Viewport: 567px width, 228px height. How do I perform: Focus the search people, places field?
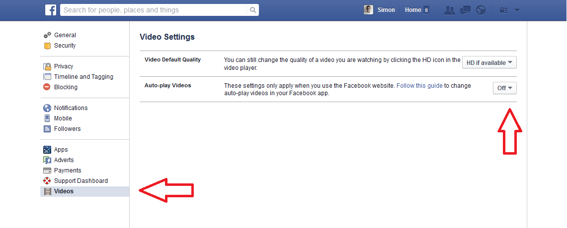point(155,10)
